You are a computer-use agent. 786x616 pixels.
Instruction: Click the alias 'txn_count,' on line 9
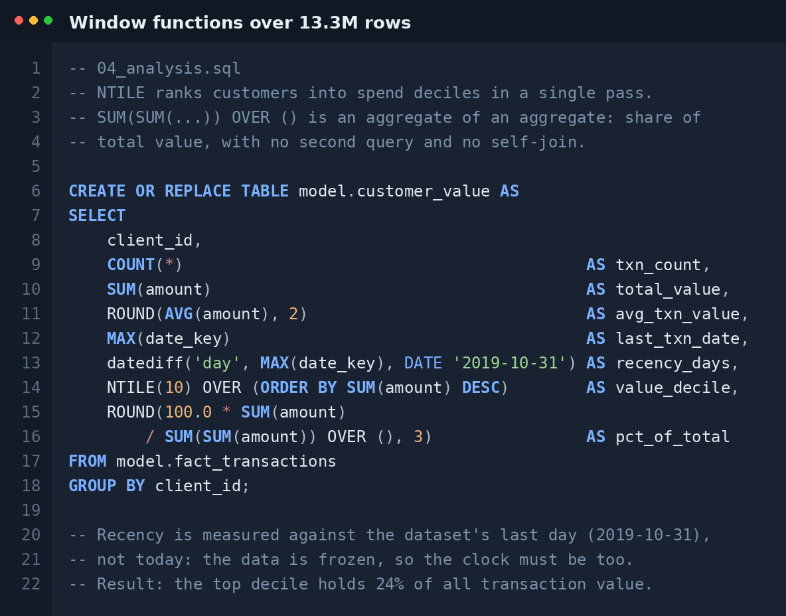point(663,265)
